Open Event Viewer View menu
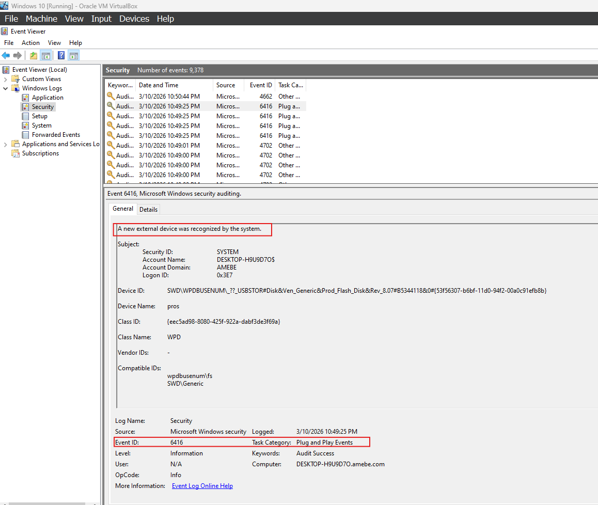The height and width of the screenshot is (505, 598). click(54, 43)
